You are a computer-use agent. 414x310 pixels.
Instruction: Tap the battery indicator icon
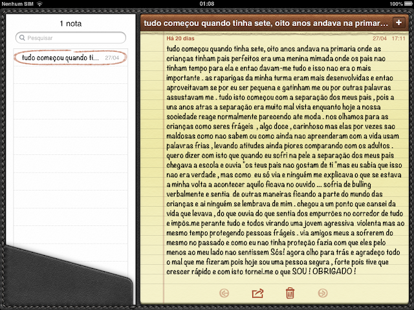point(408,4)
